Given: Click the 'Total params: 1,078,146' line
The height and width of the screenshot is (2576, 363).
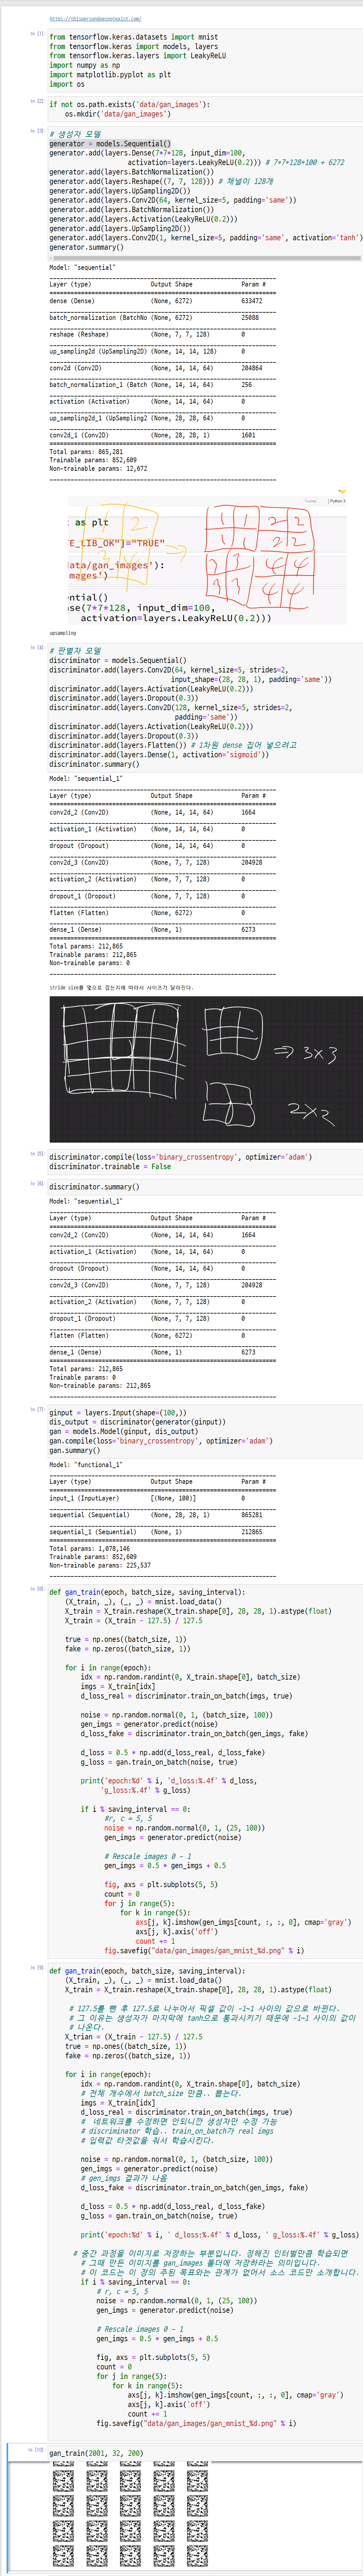Looking at the screenshot, I should click(89, 1549).
